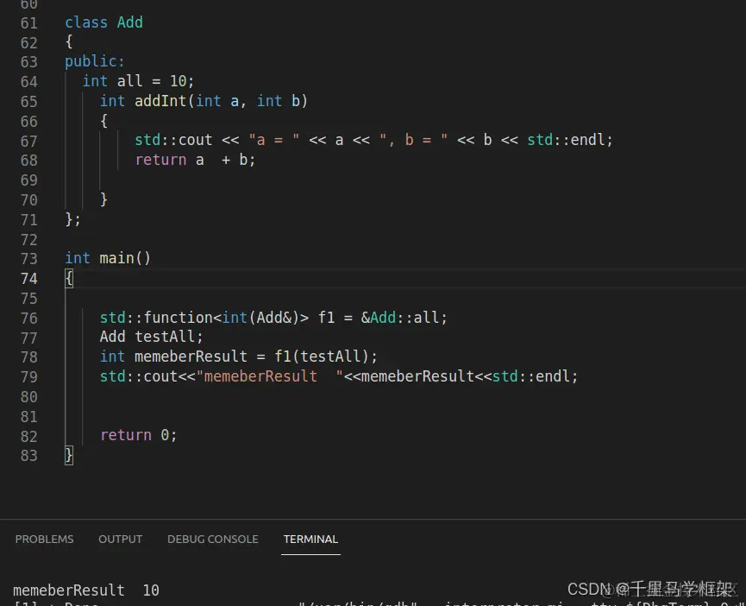Viewport: 746px width, 606px height.
Task: Click 'Add testAll;' on line 77
Action: 151,337
